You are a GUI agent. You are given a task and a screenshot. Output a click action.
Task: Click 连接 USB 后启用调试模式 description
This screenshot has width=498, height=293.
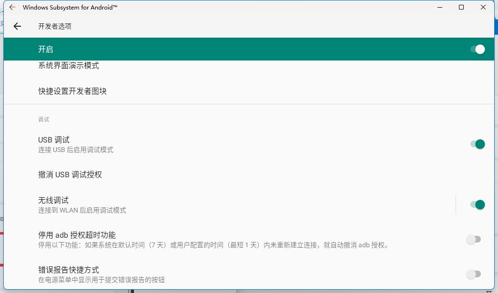coord(76,150)
